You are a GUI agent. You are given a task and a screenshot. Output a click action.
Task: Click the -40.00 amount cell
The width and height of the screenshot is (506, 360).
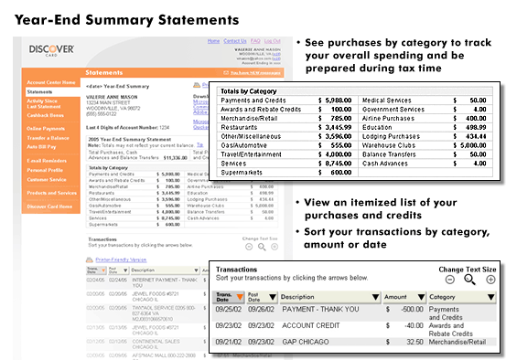coord(414,326)
